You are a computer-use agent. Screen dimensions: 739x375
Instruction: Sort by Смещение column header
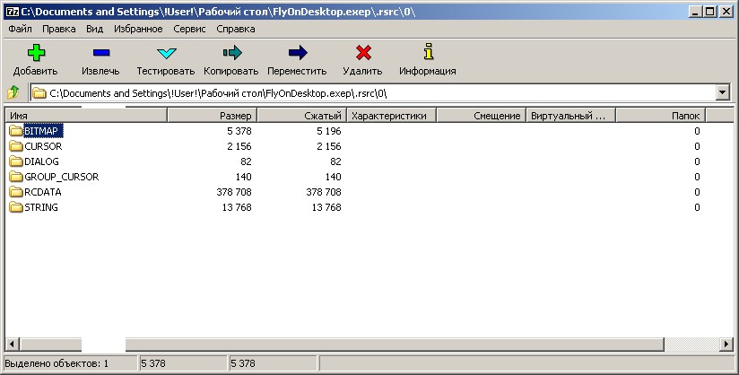pos(482,116)
